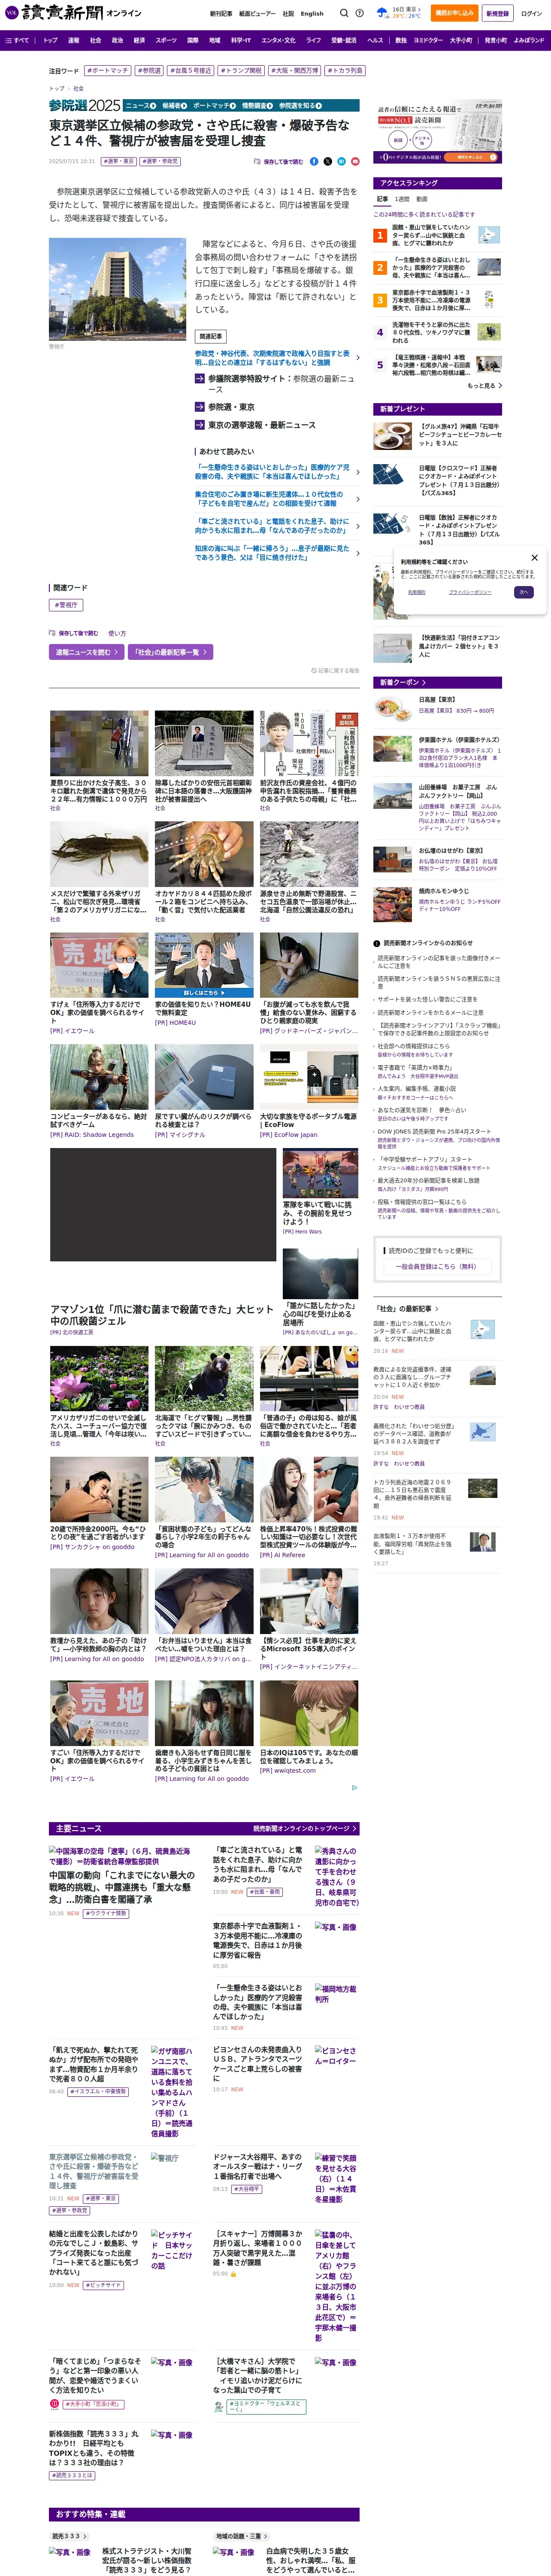Select 科学・IT in the navigation bar
Viewport: 551px width, 2576px height.
pyautogui.click(x=241, y=41)
